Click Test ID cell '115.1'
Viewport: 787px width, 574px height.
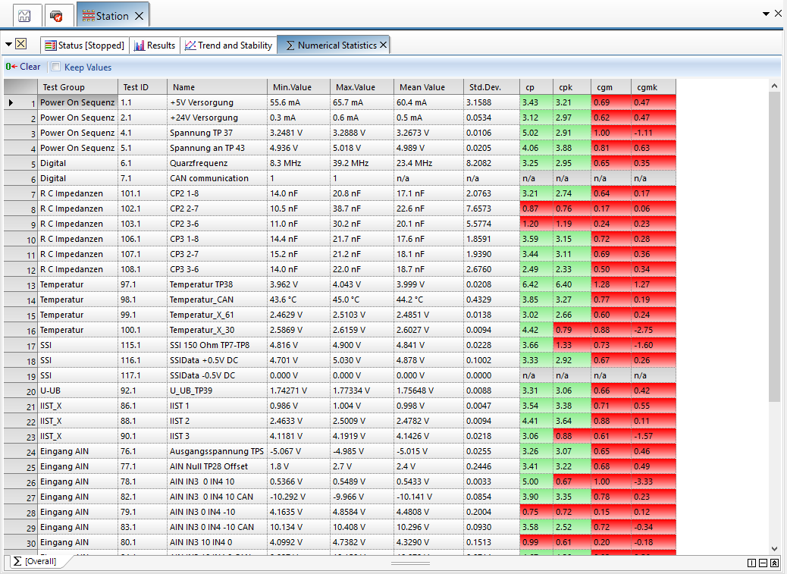[x=142, y=345]
